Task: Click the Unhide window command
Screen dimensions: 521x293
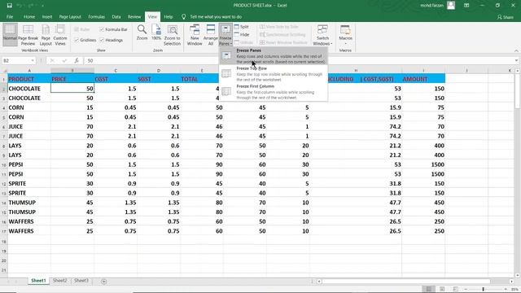Action: click(243, 42)
